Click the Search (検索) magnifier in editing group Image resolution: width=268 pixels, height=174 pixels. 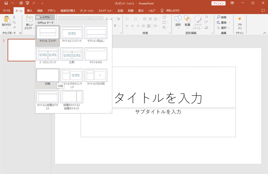tap(219, 17)
